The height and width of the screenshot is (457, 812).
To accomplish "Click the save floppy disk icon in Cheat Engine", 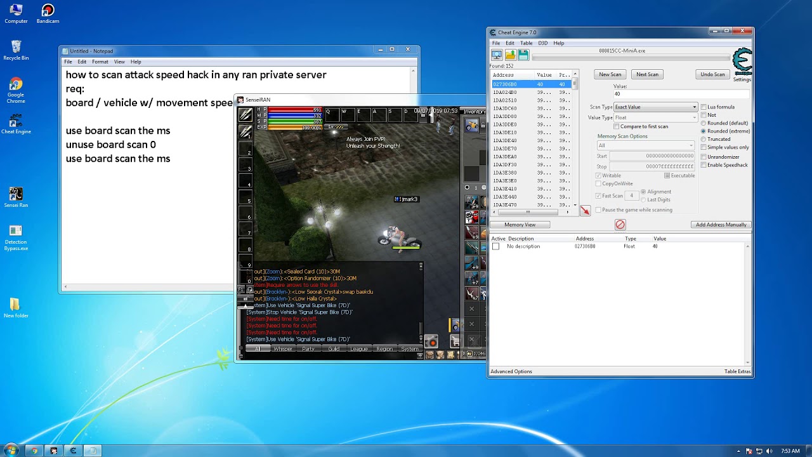I will [523, 55].
